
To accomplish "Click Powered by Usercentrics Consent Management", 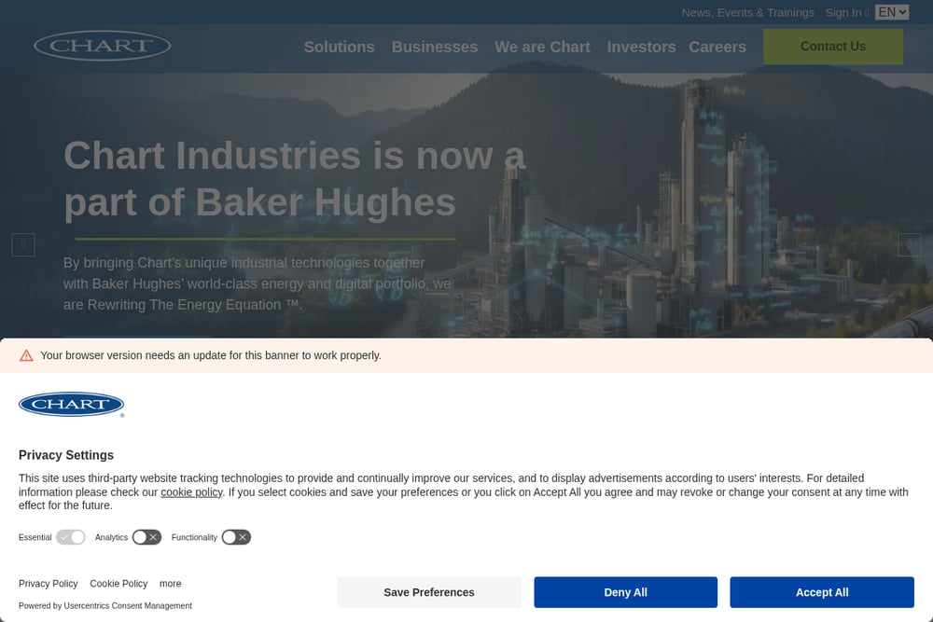I will click(105, 605).
